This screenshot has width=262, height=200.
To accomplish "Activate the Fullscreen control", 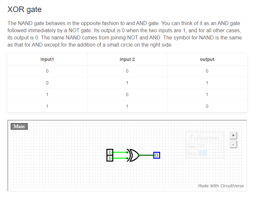I will [x=205, y=137].
